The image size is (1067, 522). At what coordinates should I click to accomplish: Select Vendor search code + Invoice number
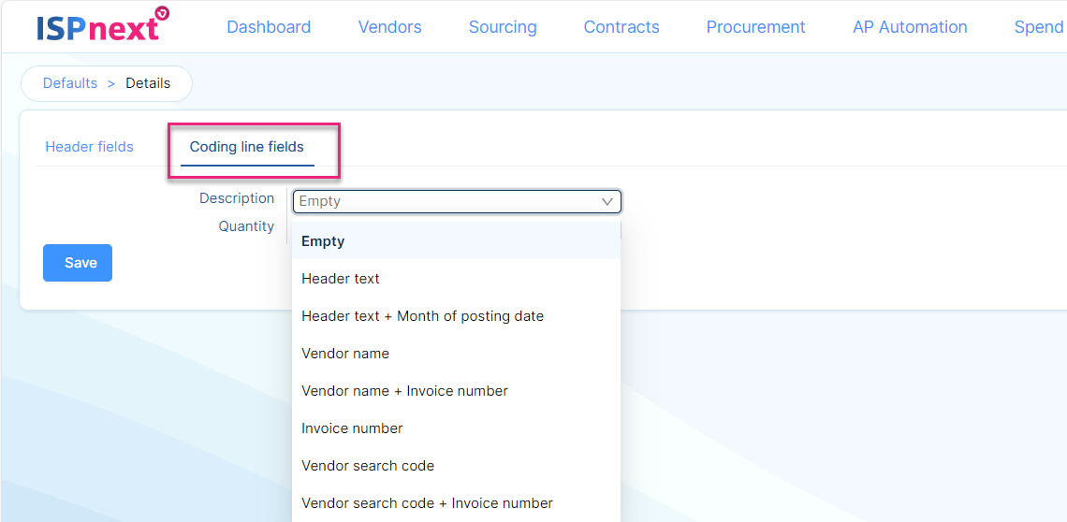pos(456,503)
